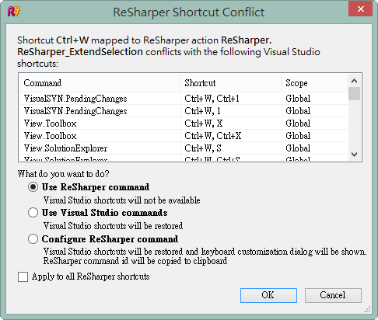Screen dimensions: 378x320
Task: Click the resize grip at dialog corner
Action: (x=368, y=309)
